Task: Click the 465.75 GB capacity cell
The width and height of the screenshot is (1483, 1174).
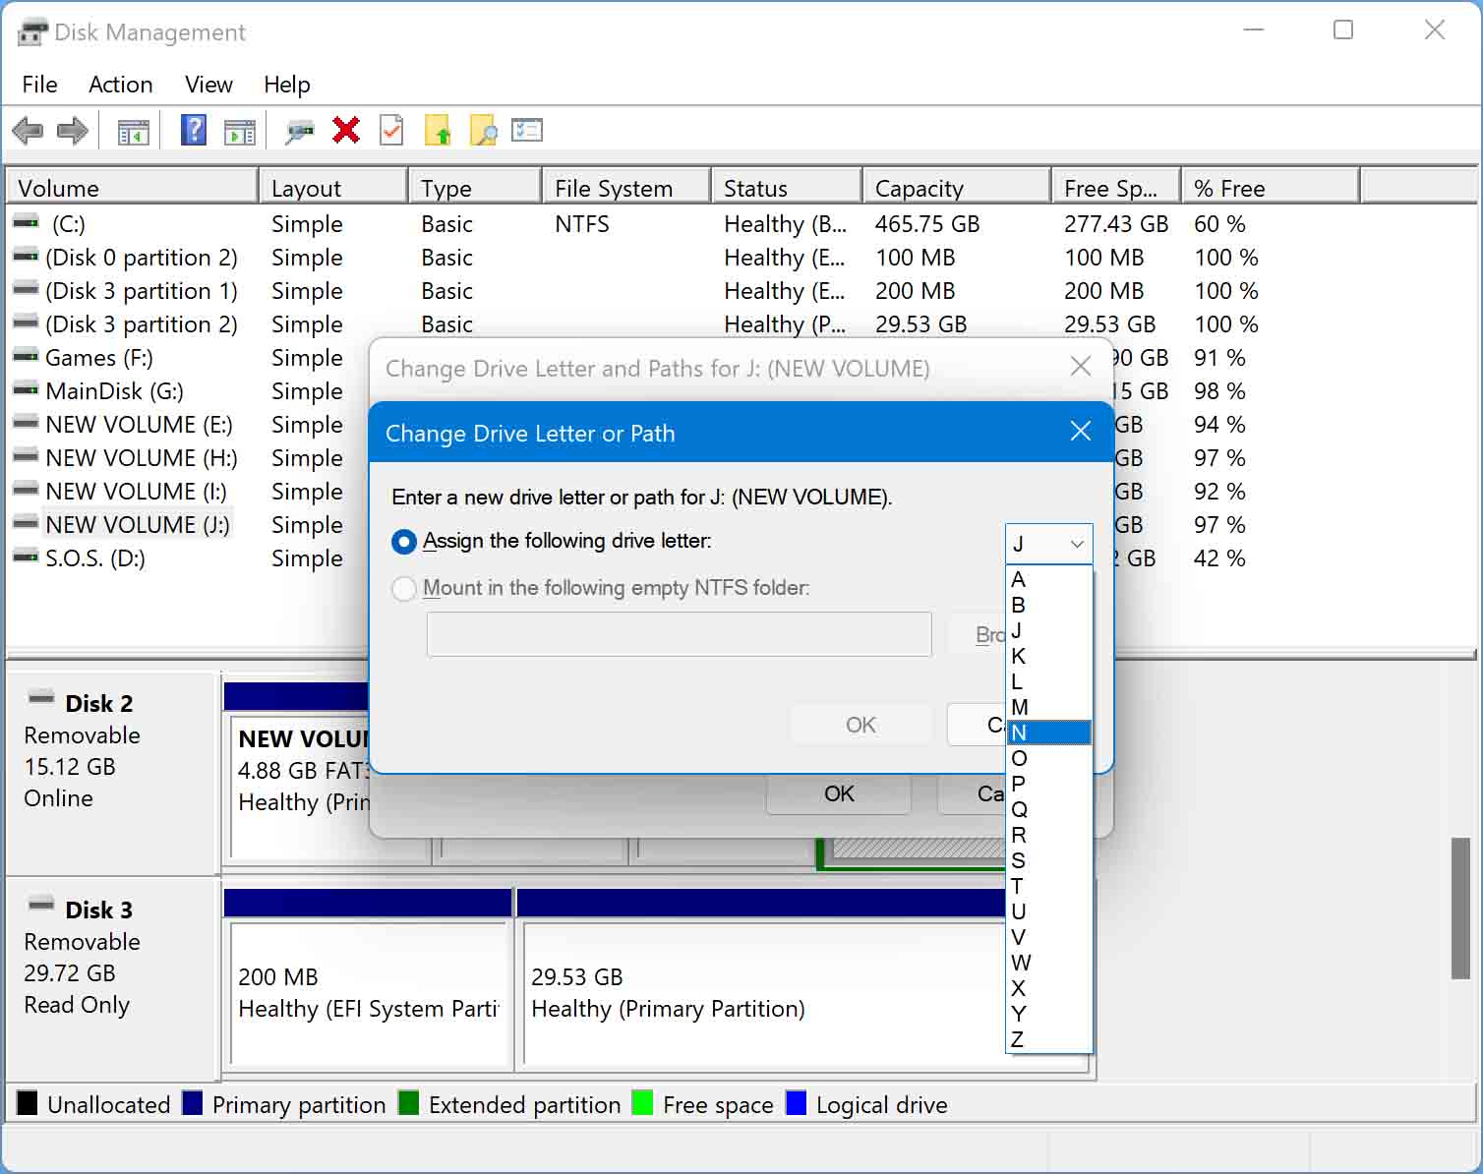Action: [x=927, y=224]
